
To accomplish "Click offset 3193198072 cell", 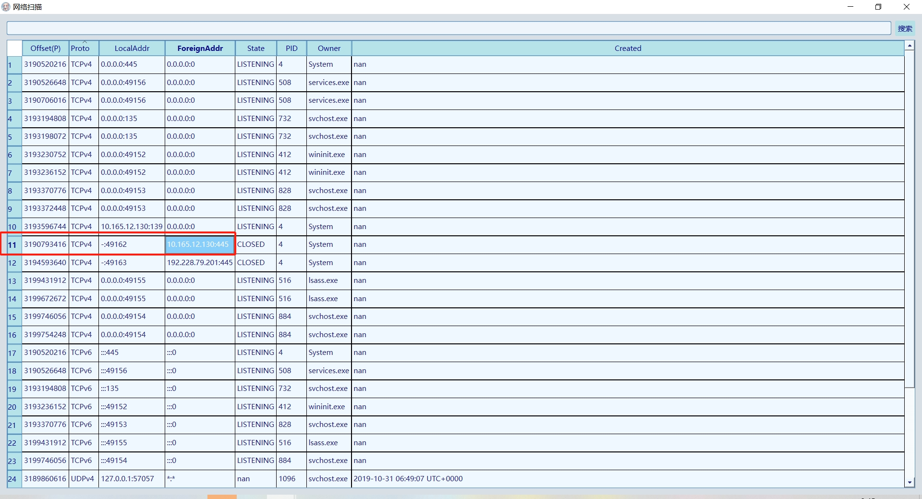I will 45,136.
